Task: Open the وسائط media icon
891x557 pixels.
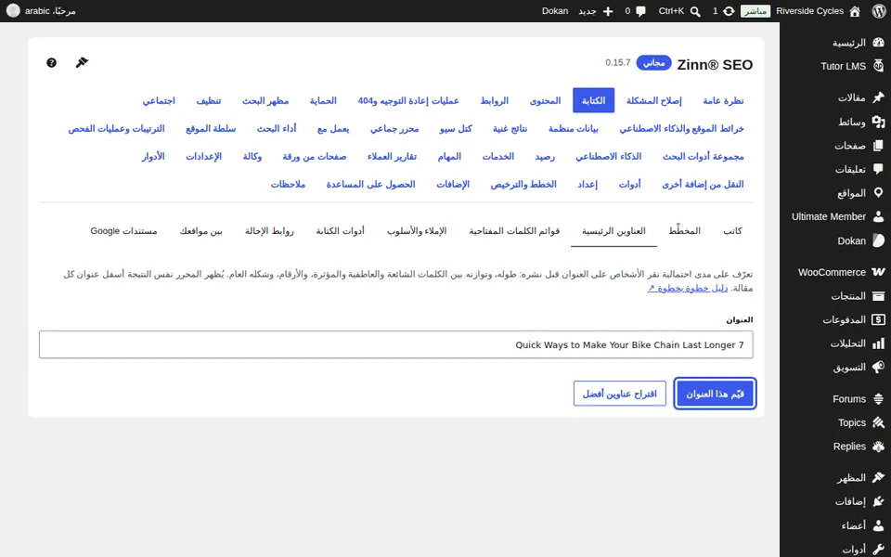Action: [879, 121]
